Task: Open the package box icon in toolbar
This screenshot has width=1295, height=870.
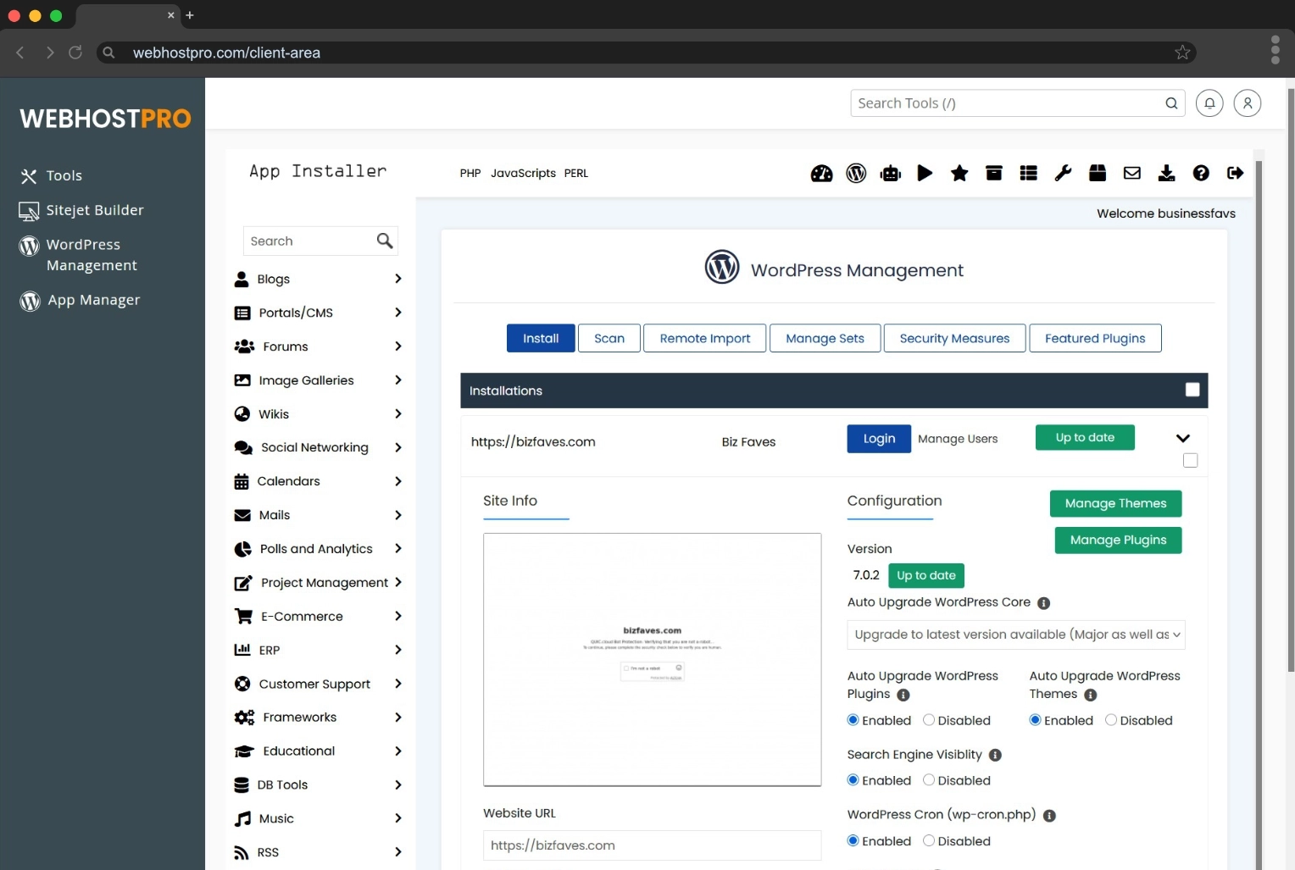Action: (1098, 174)
